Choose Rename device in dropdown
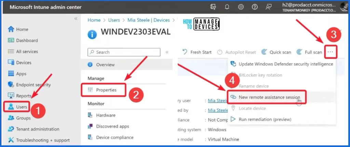This screenshot has height=147, width=350. [x=282, y=86]
